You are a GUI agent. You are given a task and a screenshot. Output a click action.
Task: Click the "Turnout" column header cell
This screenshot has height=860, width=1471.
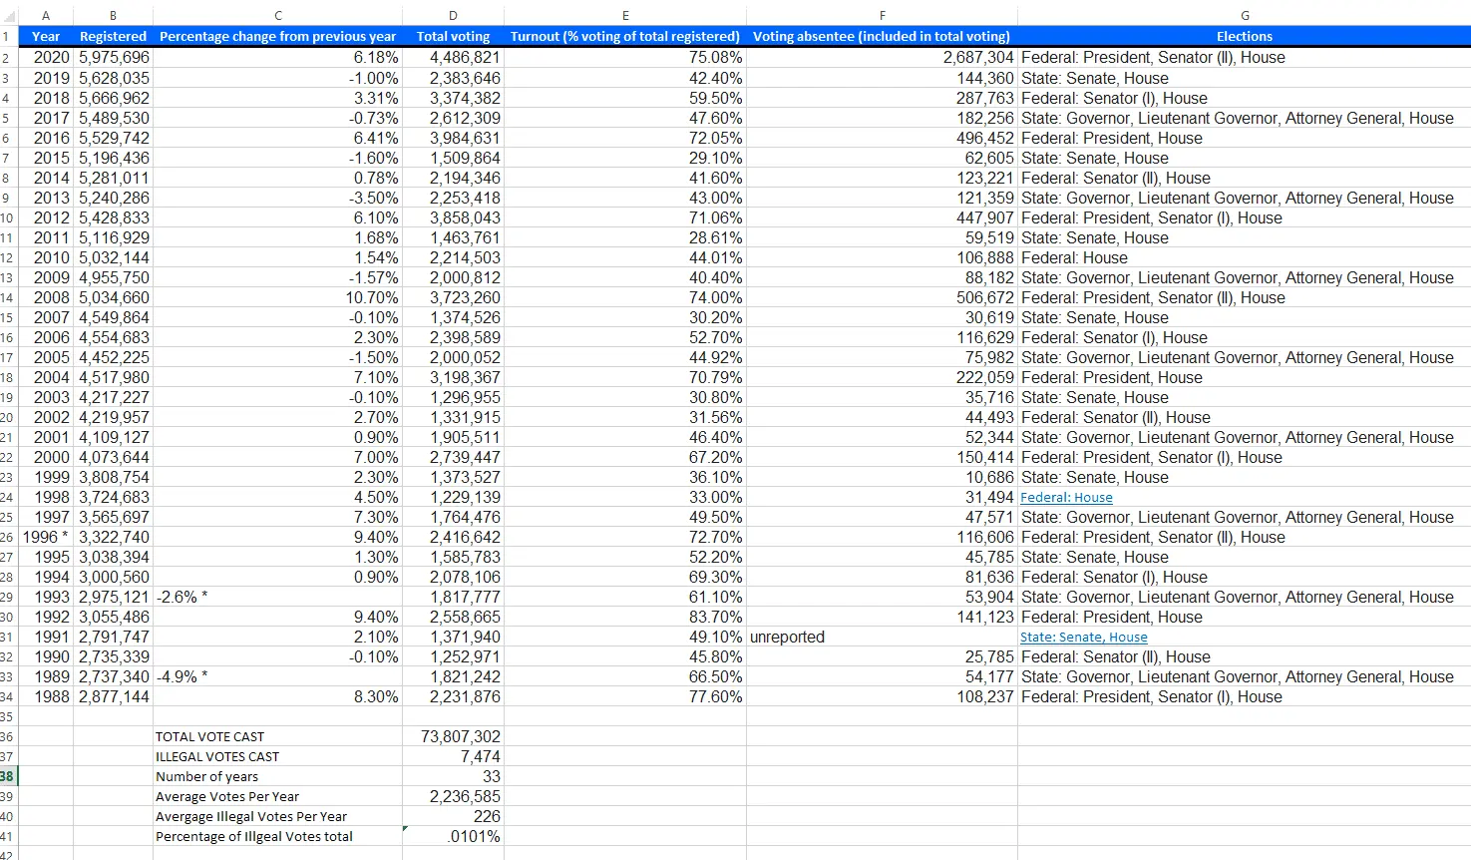(x=624, y=36)
